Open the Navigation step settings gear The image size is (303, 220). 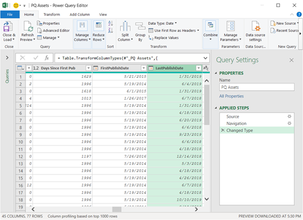(x=289, y=123)
